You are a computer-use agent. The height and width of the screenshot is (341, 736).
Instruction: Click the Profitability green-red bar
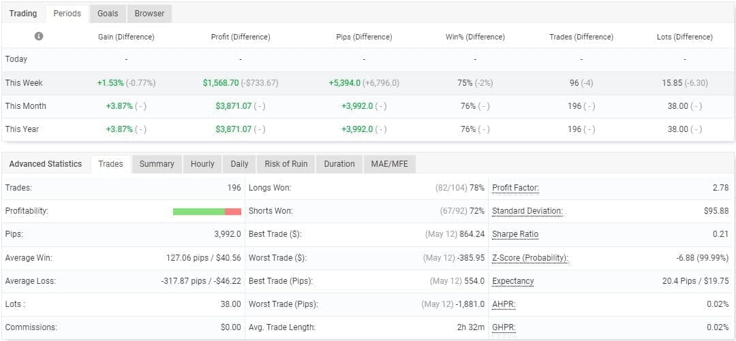[x=207, y=212]
